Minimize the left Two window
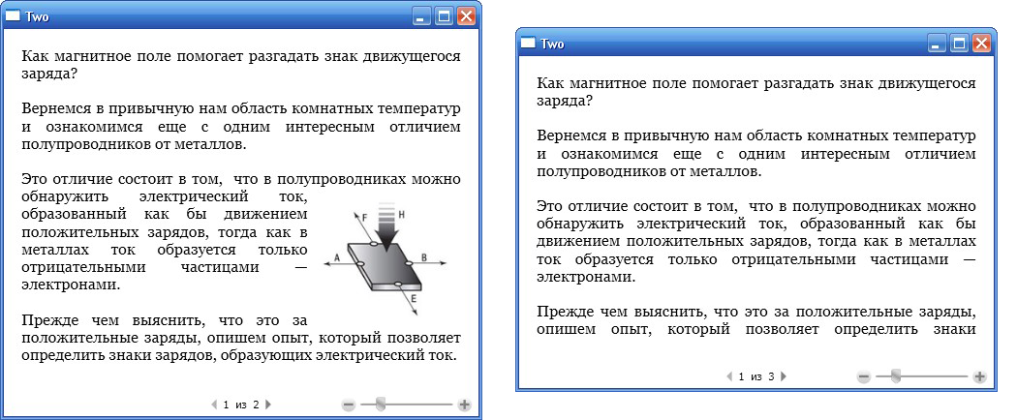 pyautogui.click(x=421, y=16)
